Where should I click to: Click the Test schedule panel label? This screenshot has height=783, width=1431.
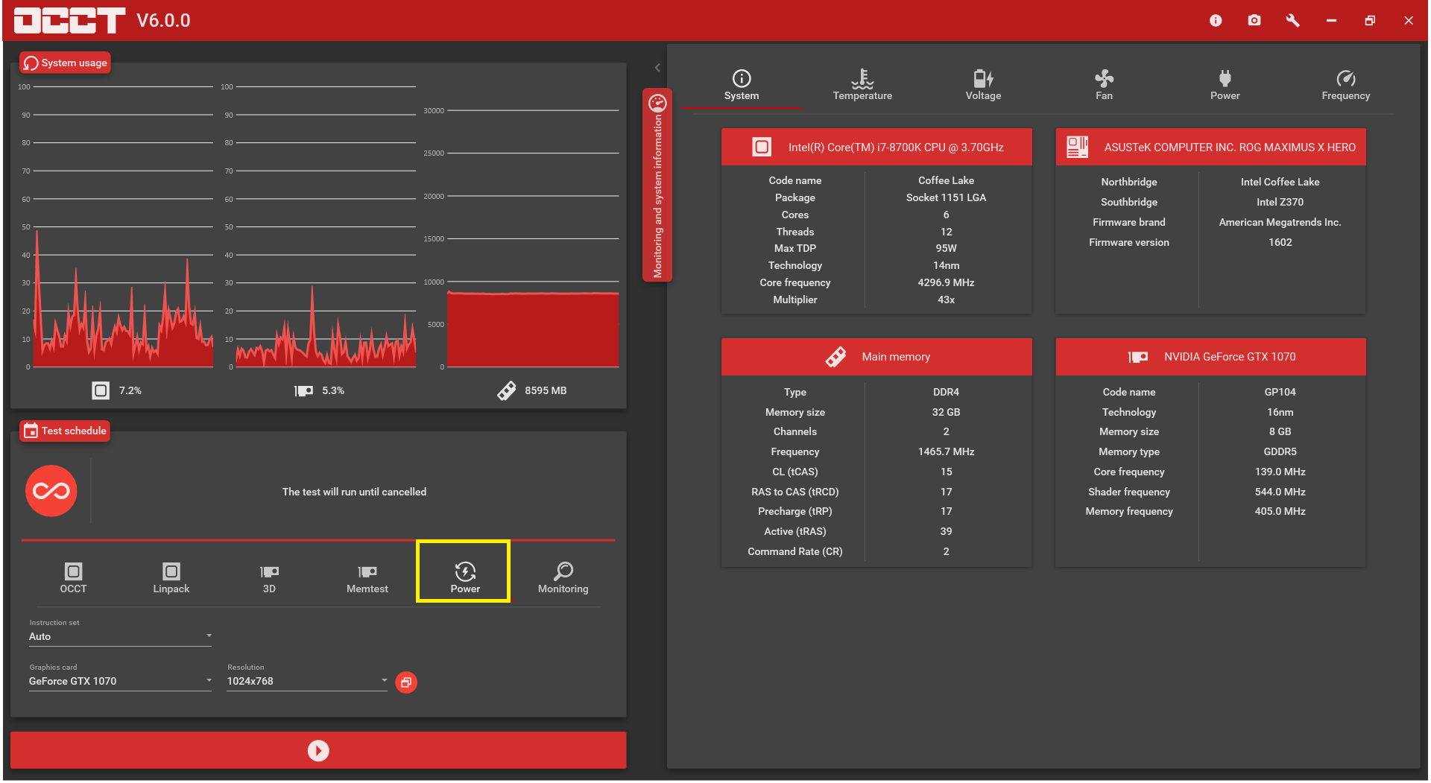[x=65, y=431]
